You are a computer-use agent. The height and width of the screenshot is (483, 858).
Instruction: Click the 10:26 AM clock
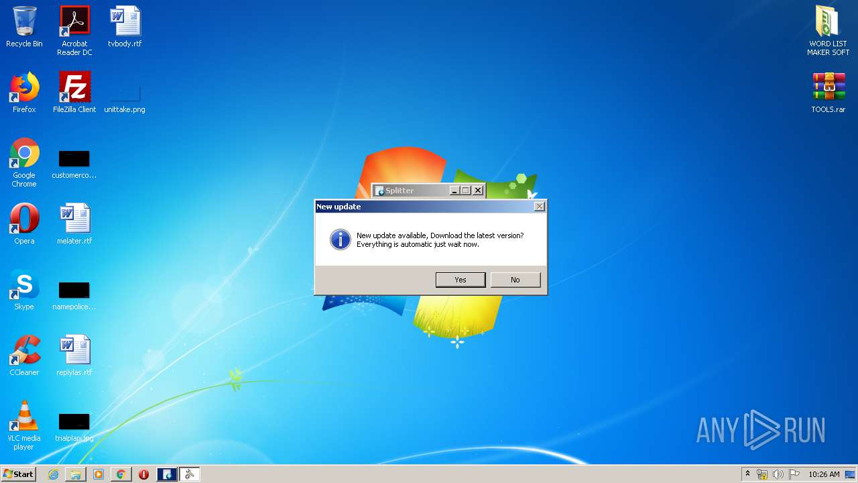(824, 474)
